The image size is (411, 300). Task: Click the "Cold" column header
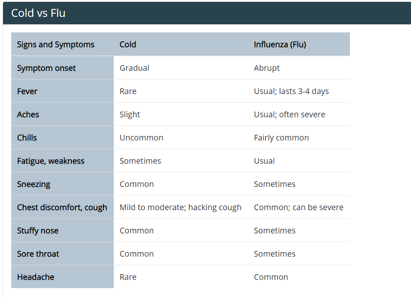tap(128, 44)
